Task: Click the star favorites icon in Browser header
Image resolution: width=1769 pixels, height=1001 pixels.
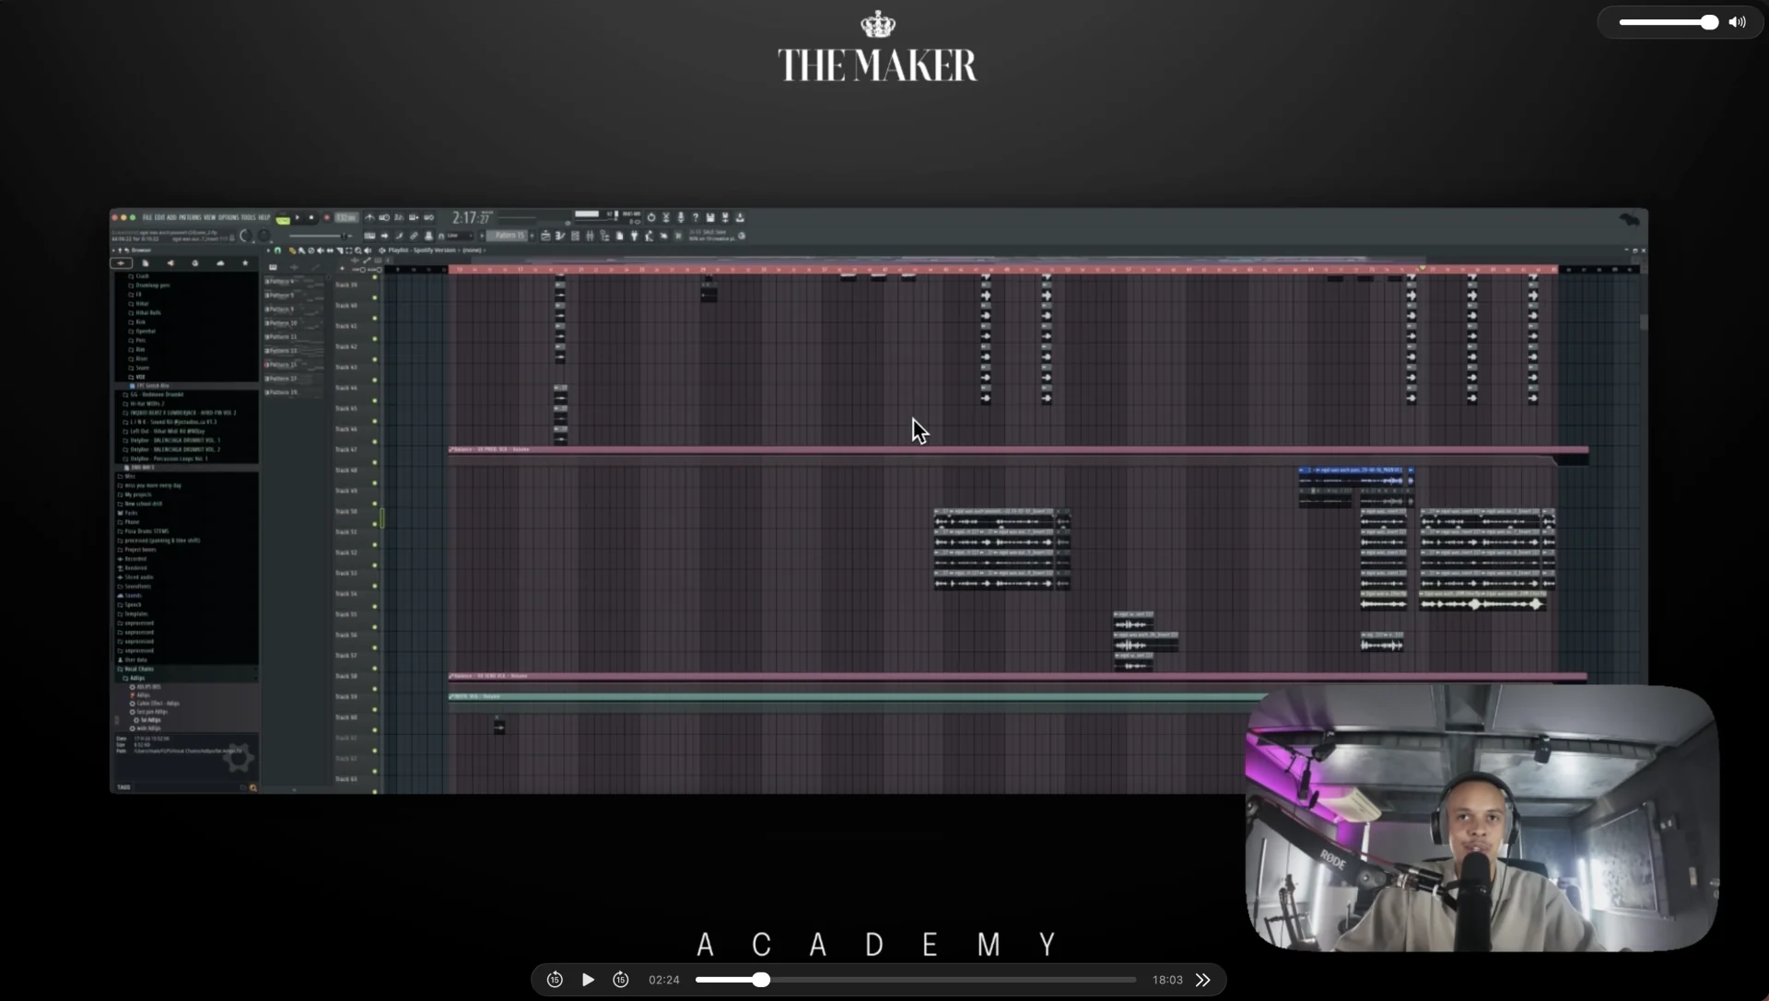Action: click(x=245, y=262)
